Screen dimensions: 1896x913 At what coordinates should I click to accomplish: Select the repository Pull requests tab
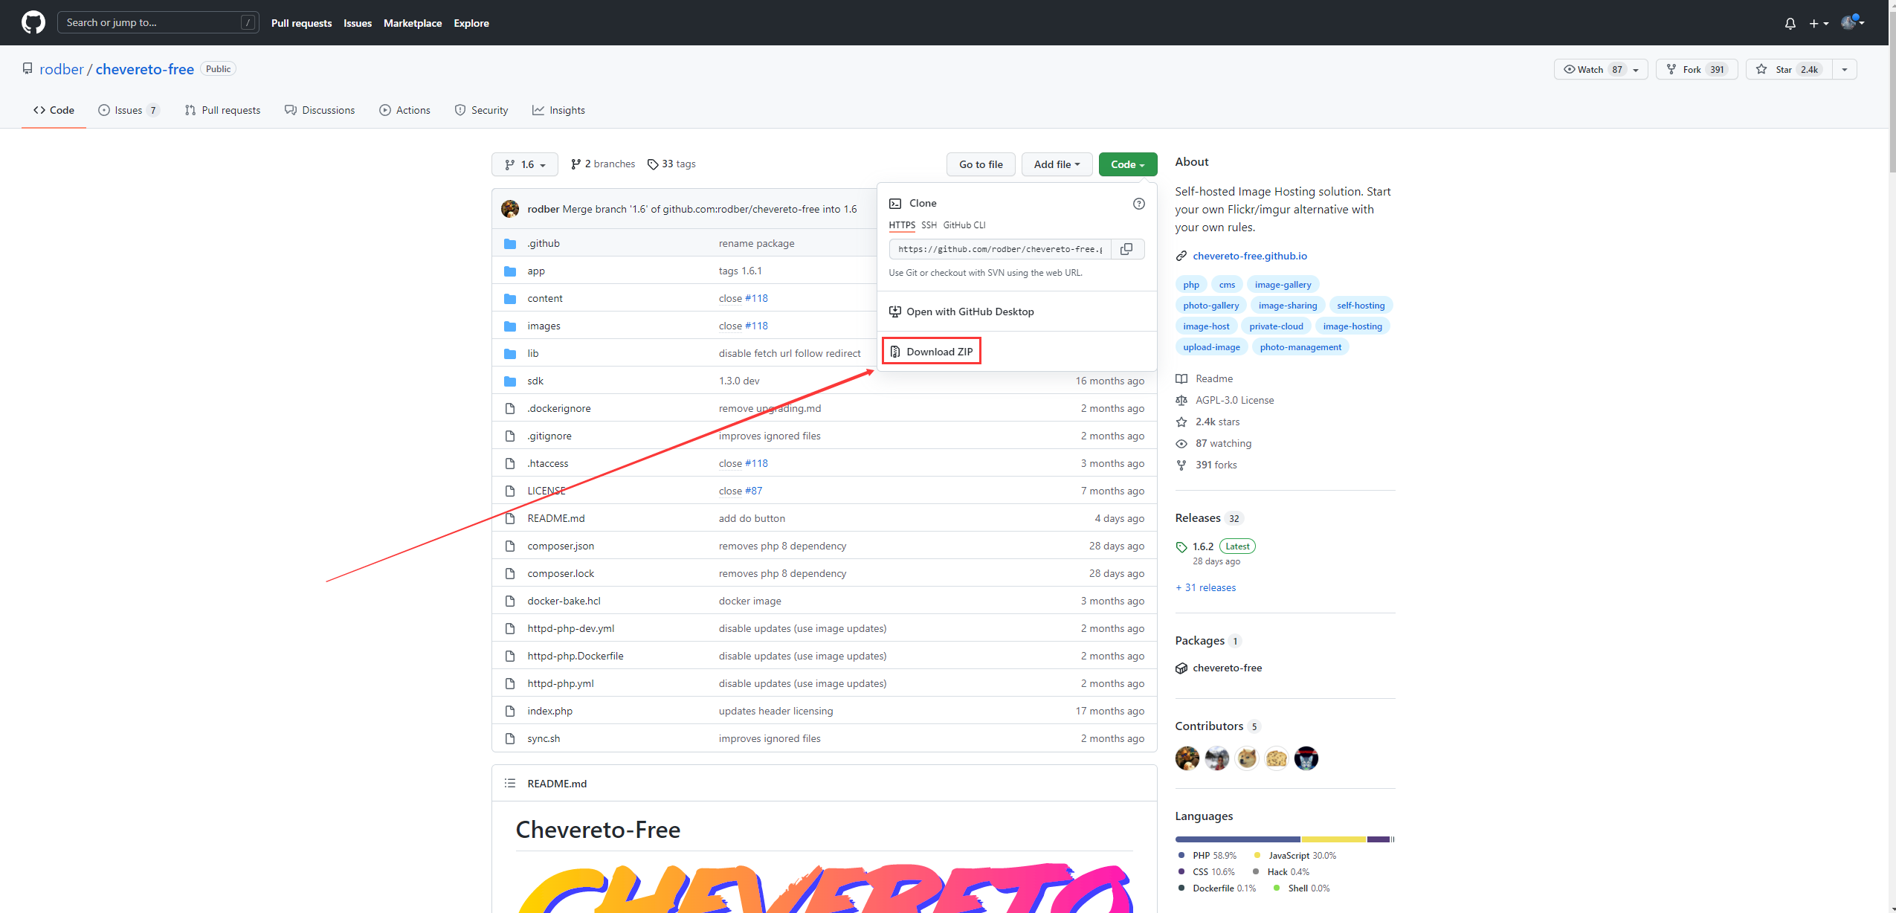tap(222, 110)
